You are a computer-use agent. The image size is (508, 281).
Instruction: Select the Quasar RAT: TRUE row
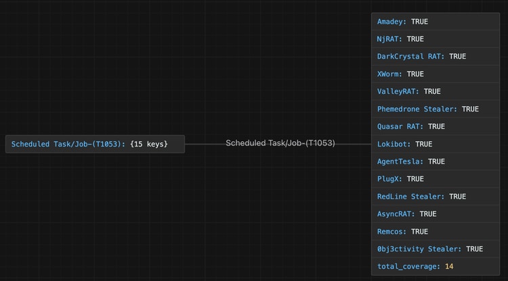click(436, 126)
